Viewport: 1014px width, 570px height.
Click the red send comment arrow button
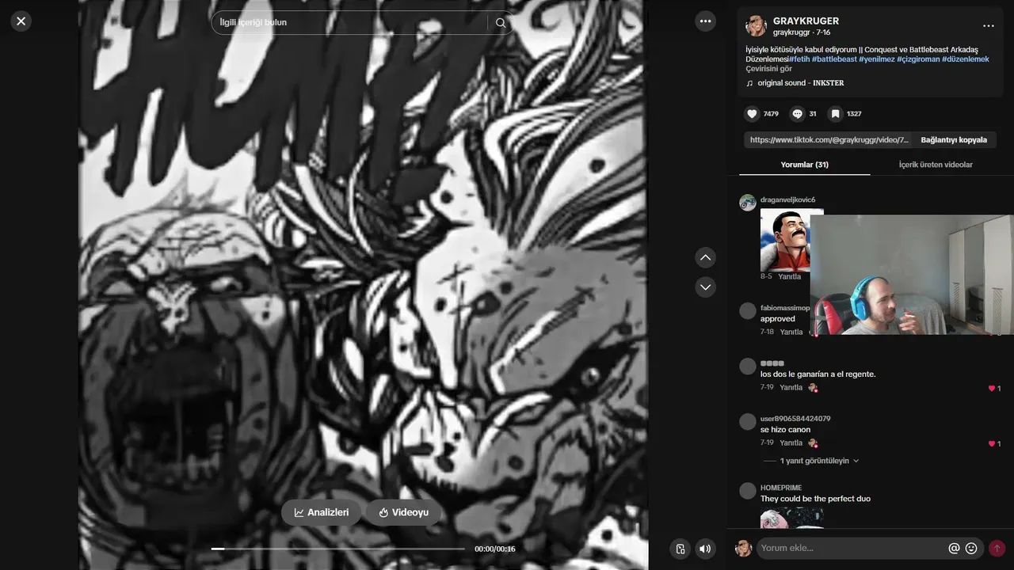(997, 548)
